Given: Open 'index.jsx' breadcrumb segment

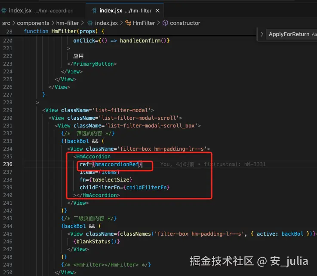Looking at the screenshot, I should coord(106,23).
